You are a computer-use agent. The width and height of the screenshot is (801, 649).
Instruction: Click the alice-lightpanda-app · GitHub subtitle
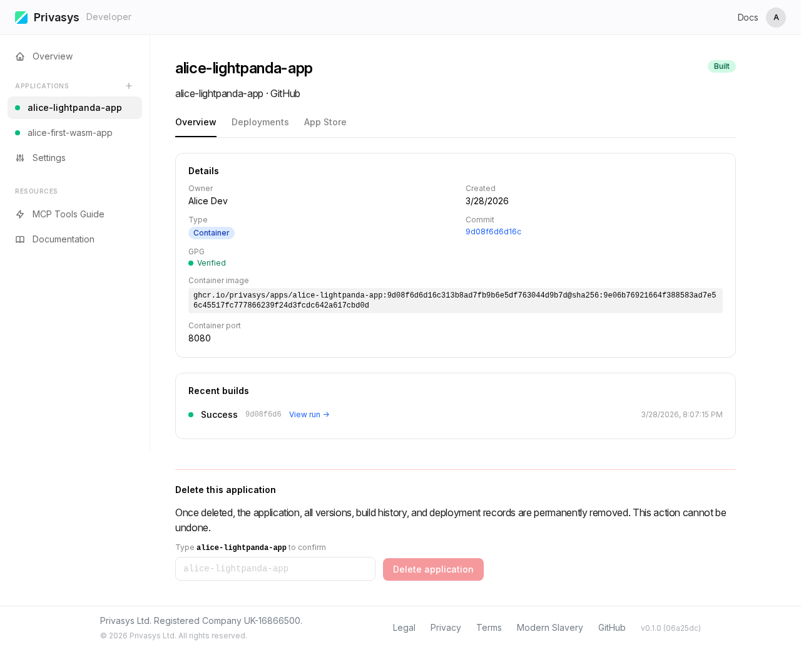click(x=238, y=93)
